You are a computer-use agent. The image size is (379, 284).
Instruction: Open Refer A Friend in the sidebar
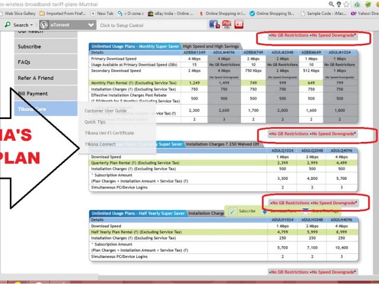click(x=34, y=78)
